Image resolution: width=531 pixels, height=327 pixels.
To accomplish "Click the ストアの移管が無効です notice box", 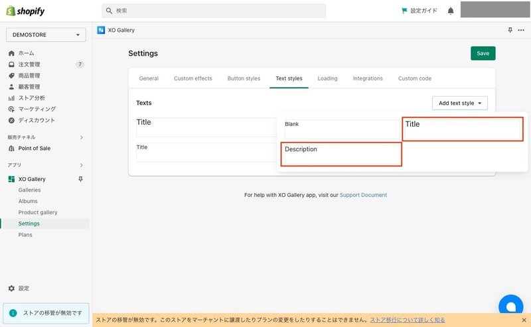I will (46, 313).
